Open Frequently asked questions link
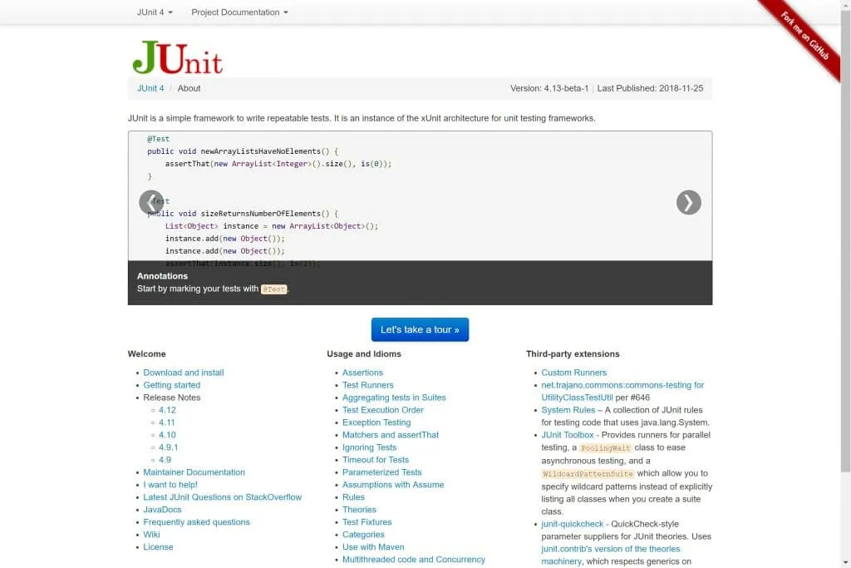Image resolution: width=851 pixels, height=568 pixels. pyautogui.click(x=196, y=522)
